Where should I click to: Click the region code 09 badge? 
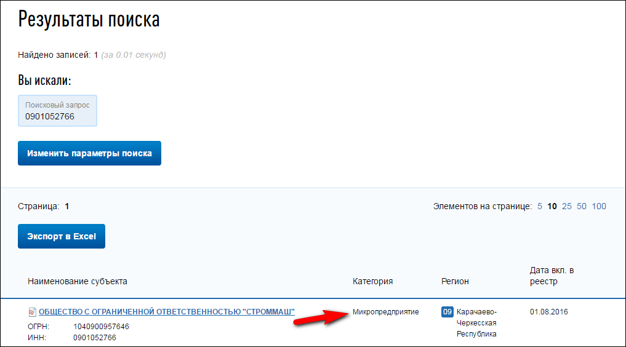[447, 312]
